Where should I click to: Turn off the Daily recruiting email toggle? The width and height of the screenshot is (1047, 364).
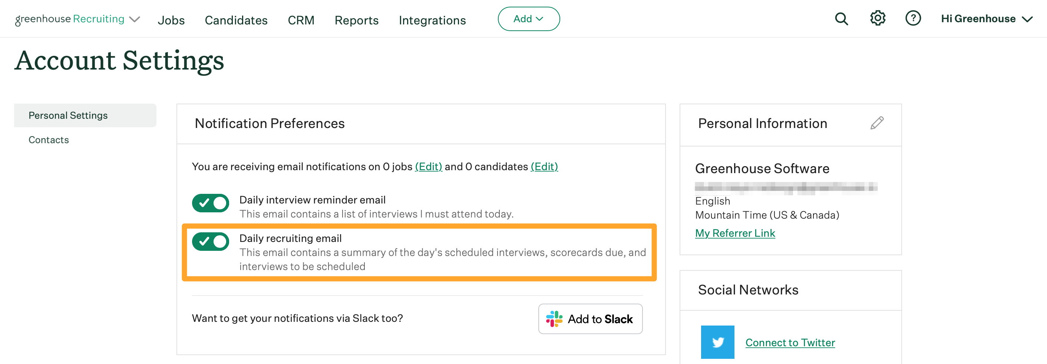tap(211, 242)
